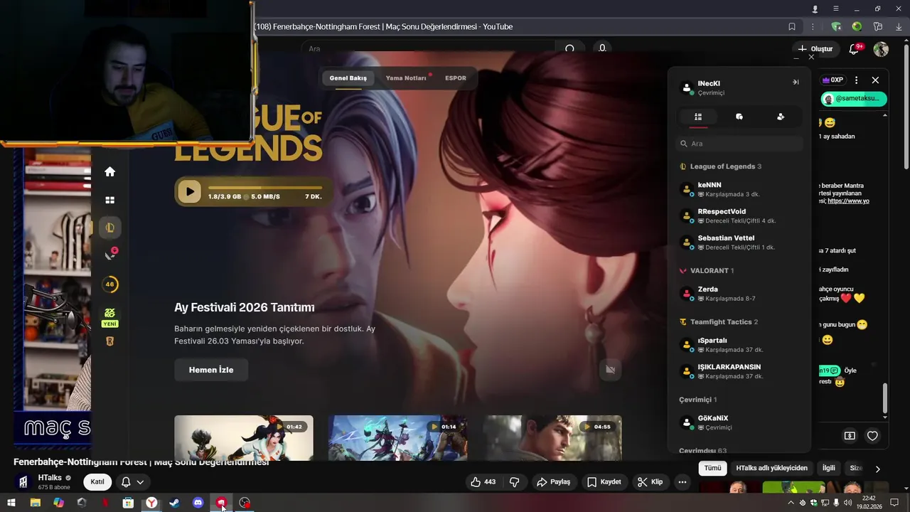This screenshot has width=910, height=512.
Task: Open the 01:42 video thumbnail
Action: [x=244, y=438]
